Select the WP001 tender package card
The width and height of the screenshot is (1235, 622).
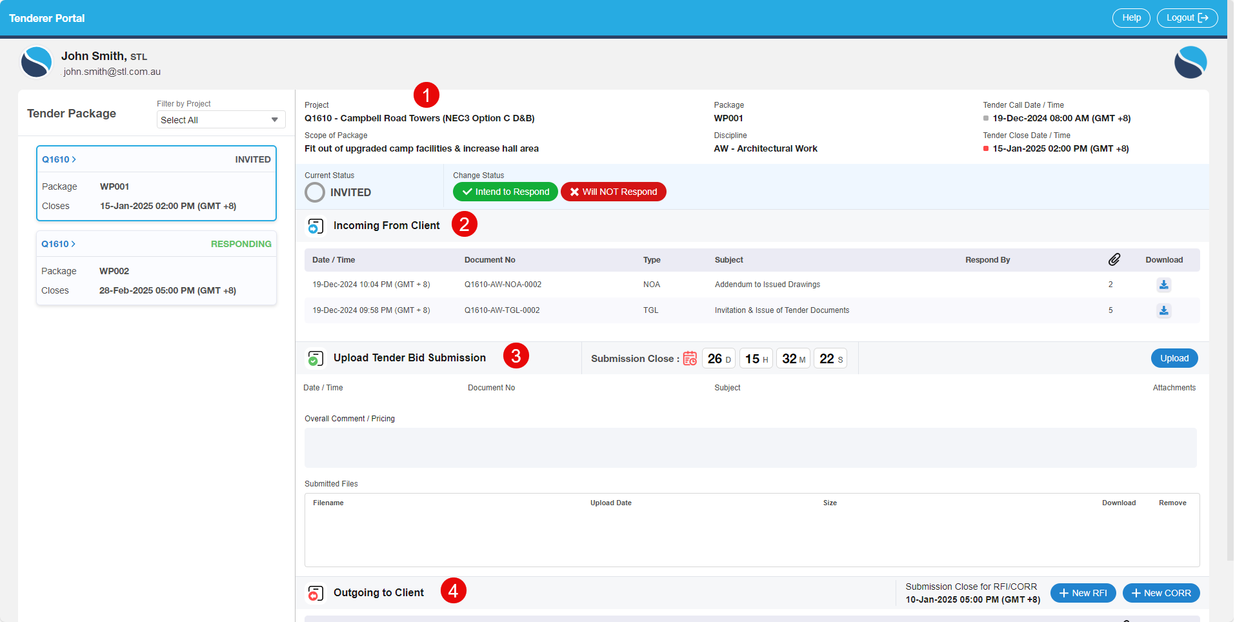coord(156,183)
